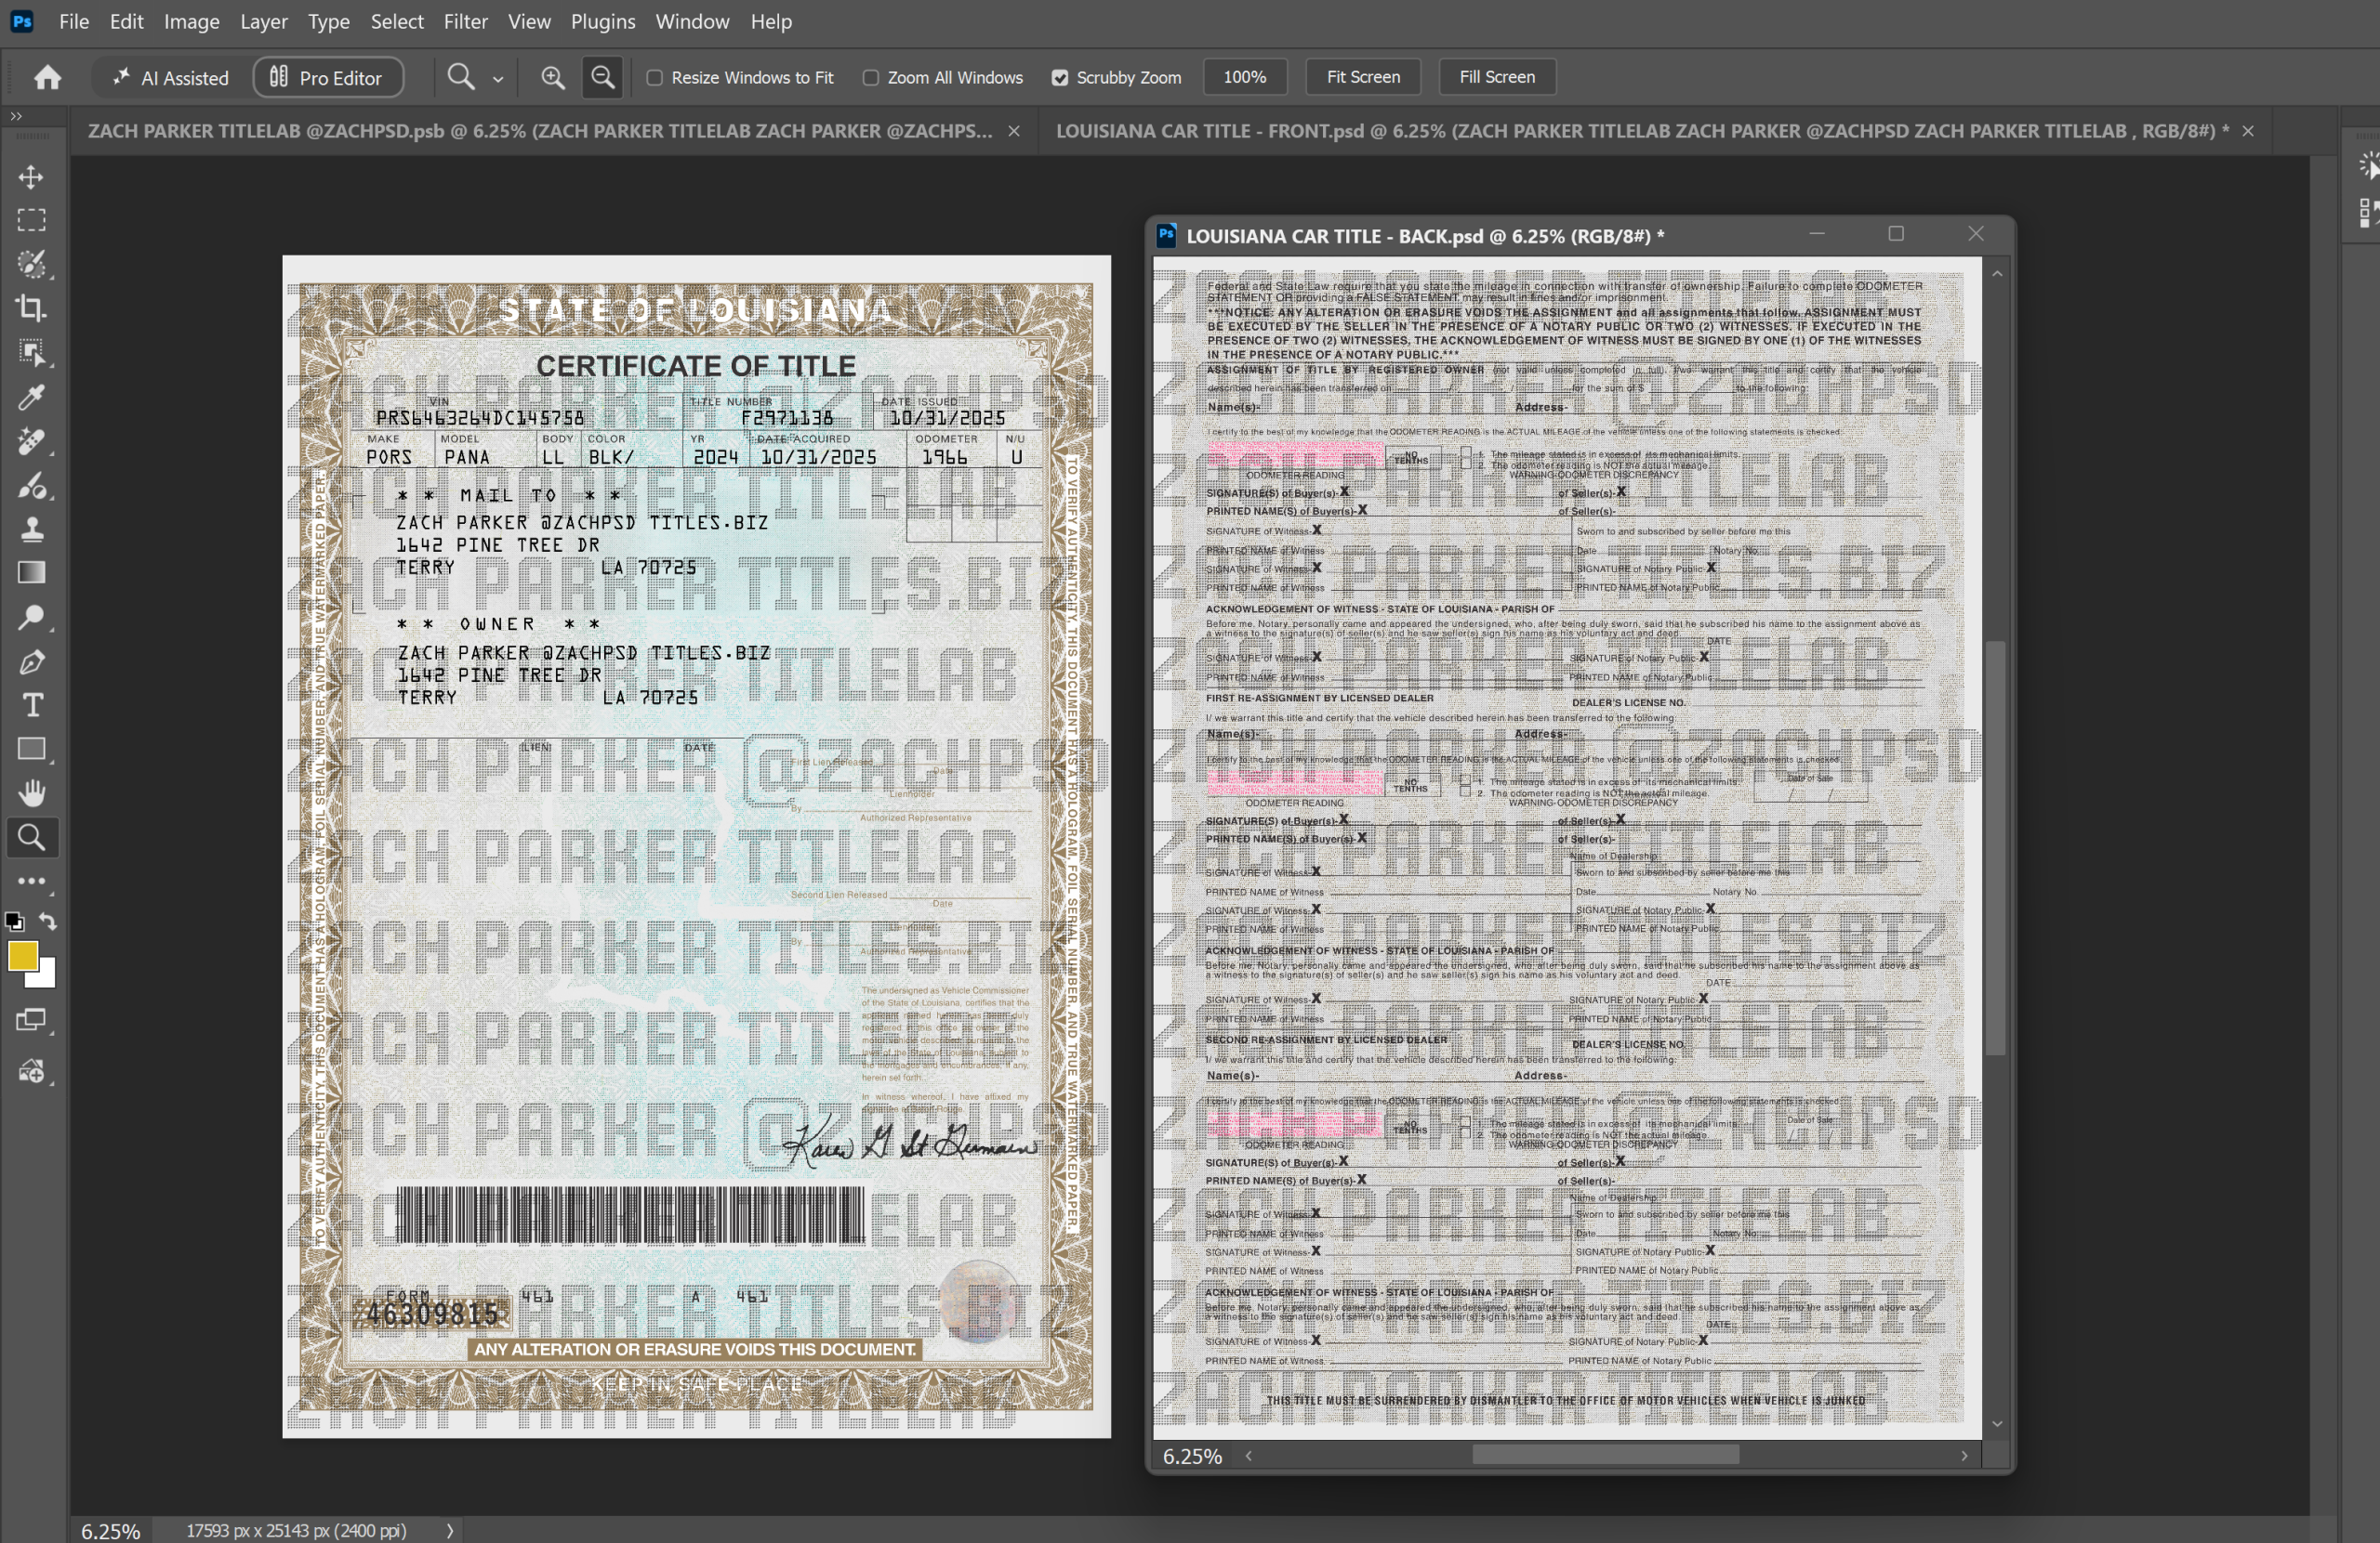Select the Brush tool

(31, 486)
